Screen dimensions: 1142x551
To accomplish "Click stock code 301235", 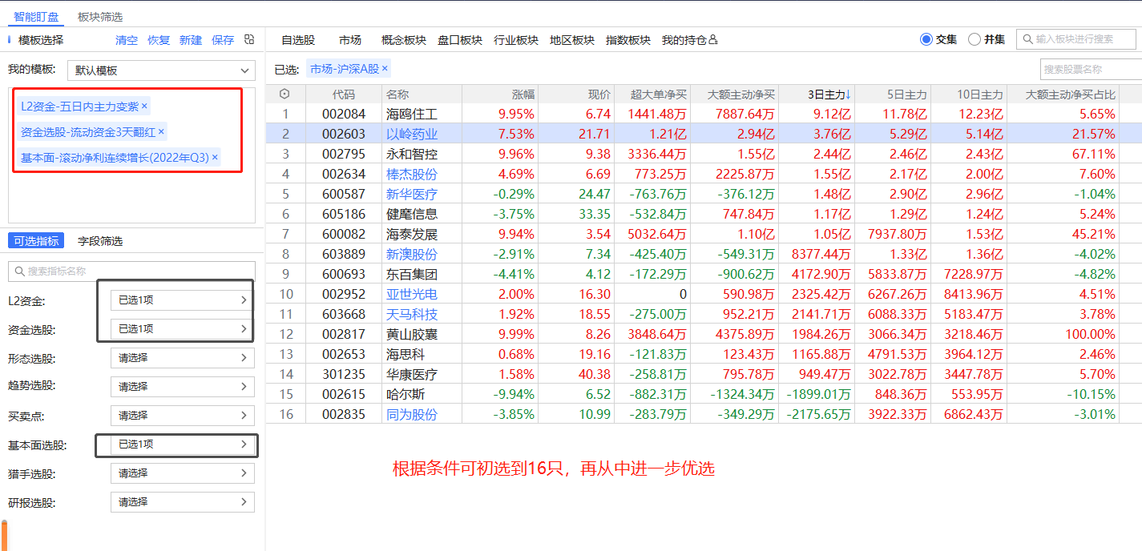I will pos(344,374).
